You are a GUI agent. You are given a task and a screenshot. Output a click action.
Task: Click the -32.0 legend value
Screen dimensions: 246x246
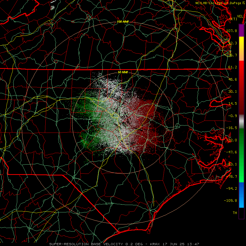(232, 140)
